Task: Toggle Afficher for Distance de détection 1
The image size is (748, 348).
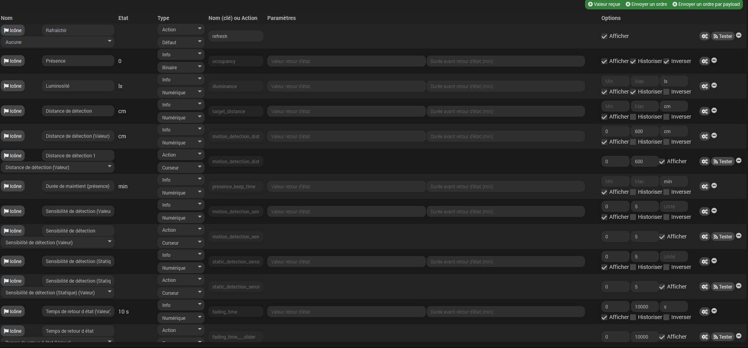Action: (662, 162)
